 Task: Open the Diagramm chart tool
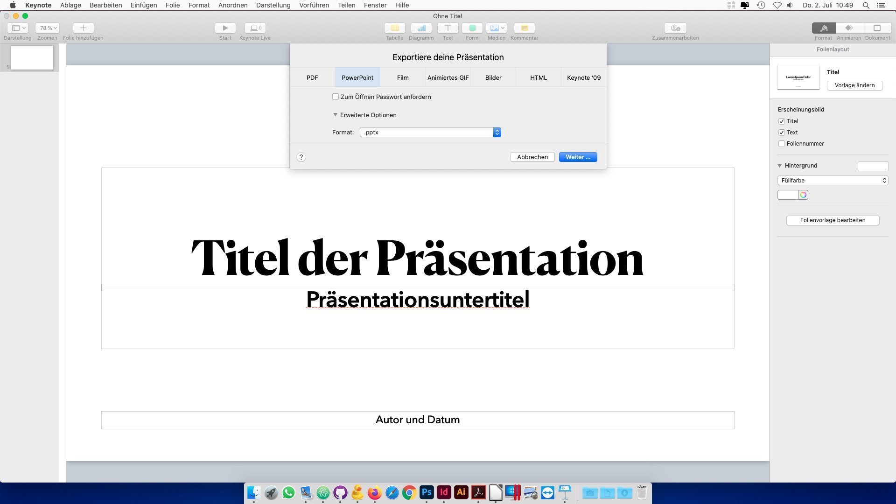coord(421,28)
